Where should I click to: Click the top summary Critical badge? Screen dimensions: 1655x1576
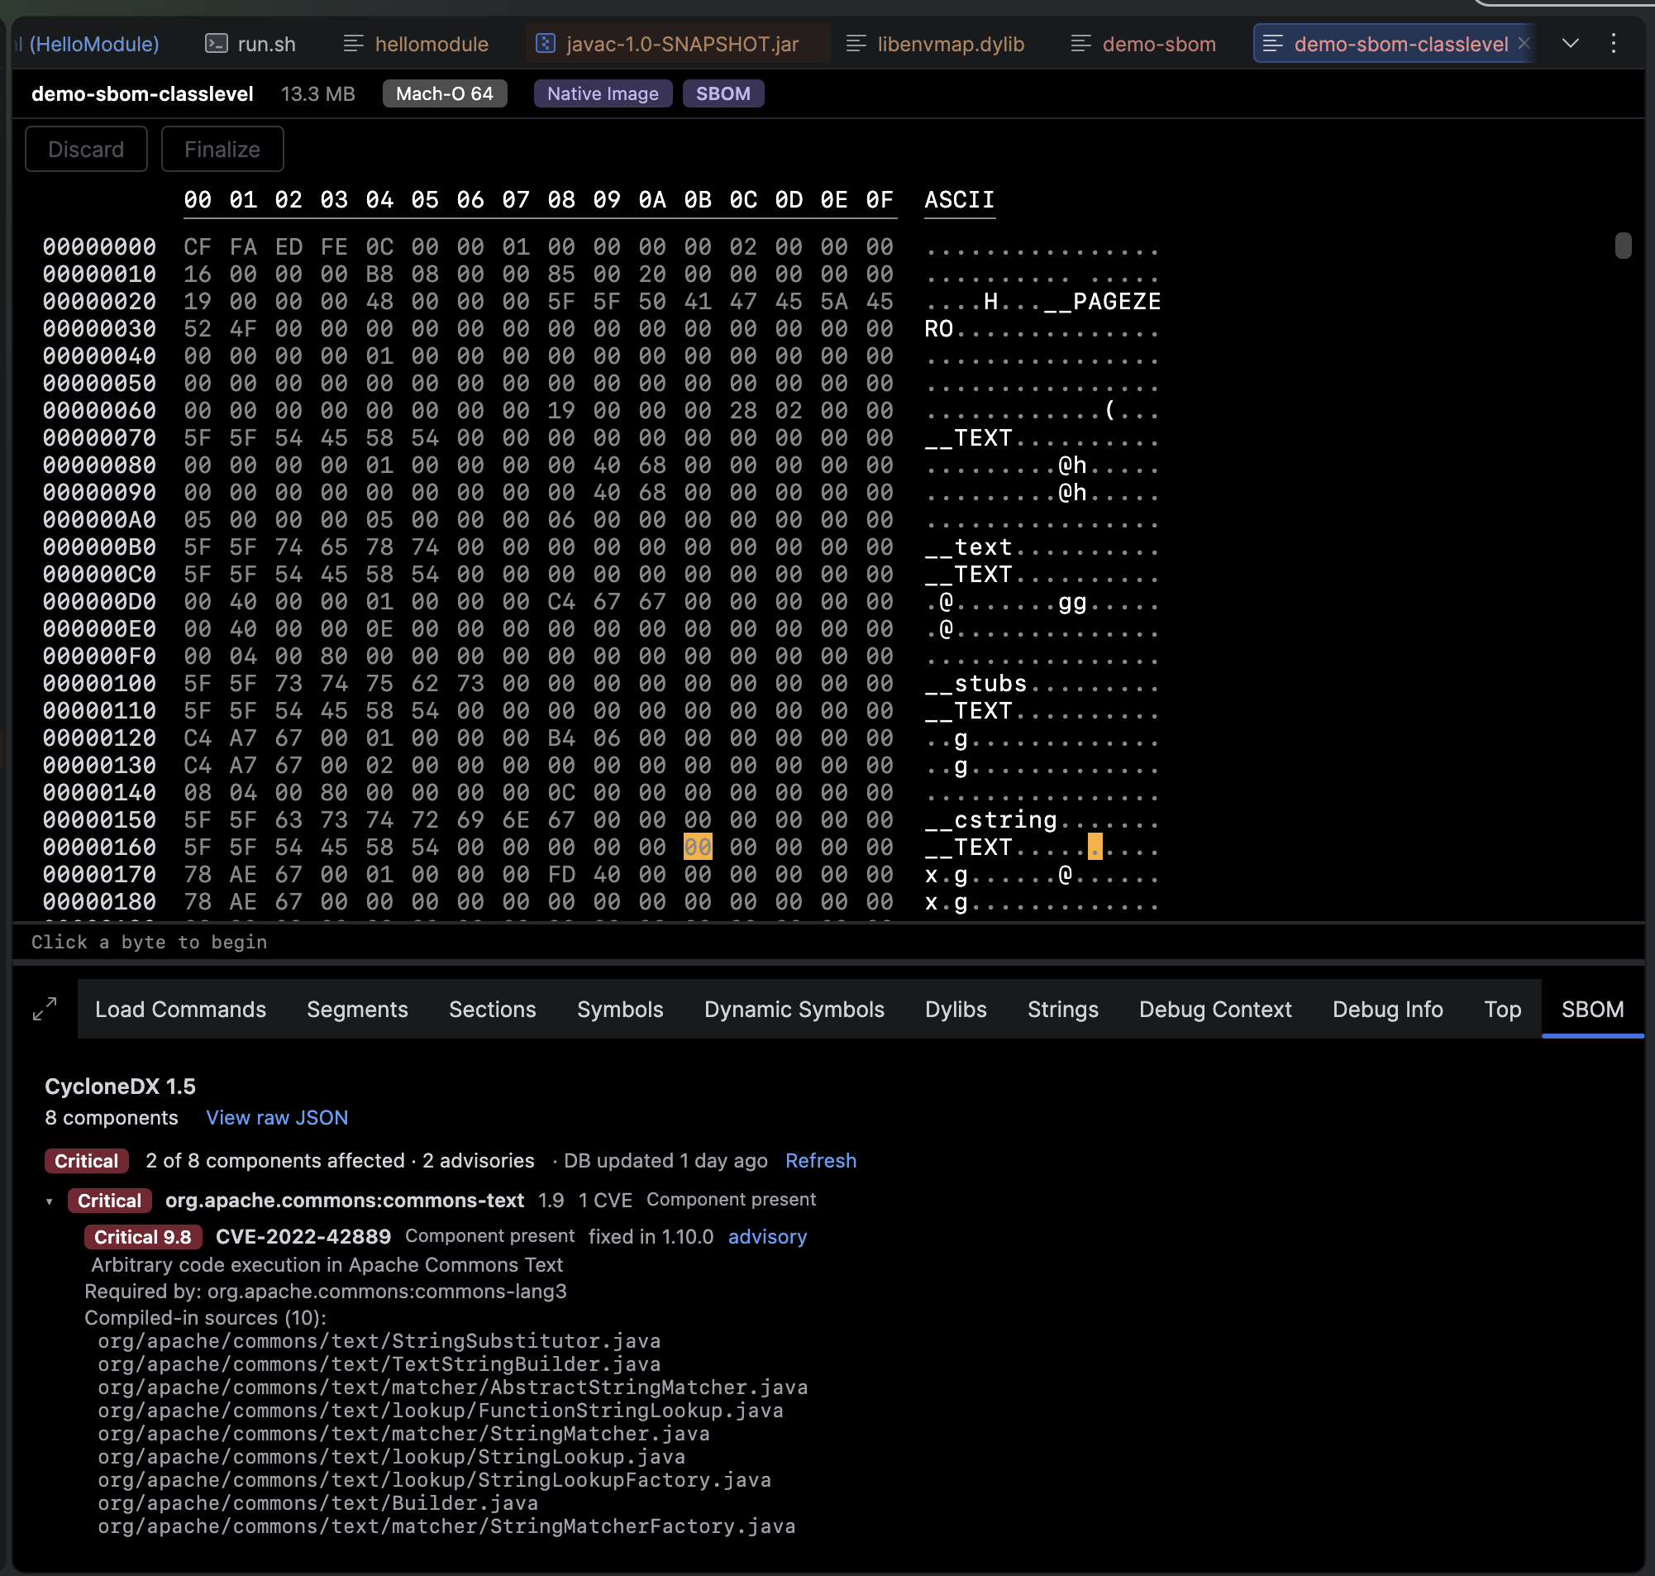pos(87,1161)
